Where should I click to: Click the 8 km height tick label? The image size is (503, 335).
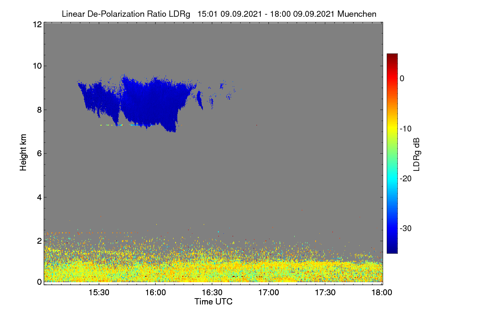point(39,110)
